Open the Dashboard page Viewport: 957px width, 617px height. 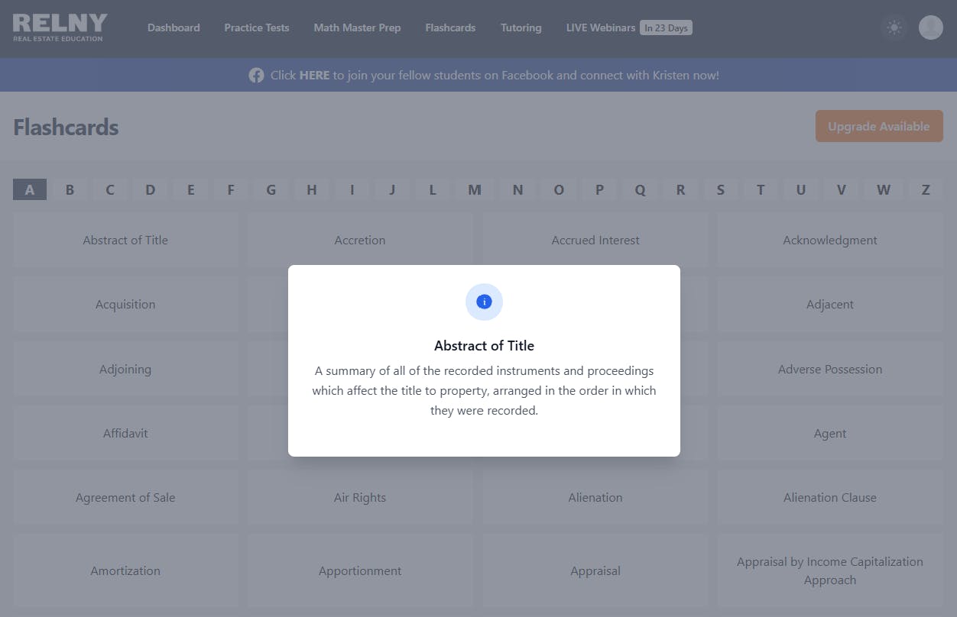tap(174, 27)
